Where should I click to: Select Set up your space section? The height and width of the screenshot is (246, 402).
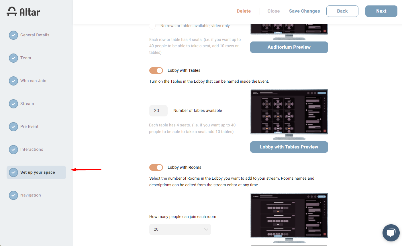tap(36, 172)
